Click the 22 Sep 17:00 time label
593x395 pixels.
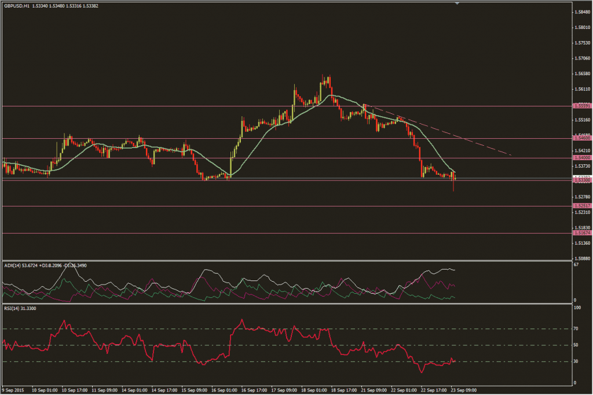434,390
